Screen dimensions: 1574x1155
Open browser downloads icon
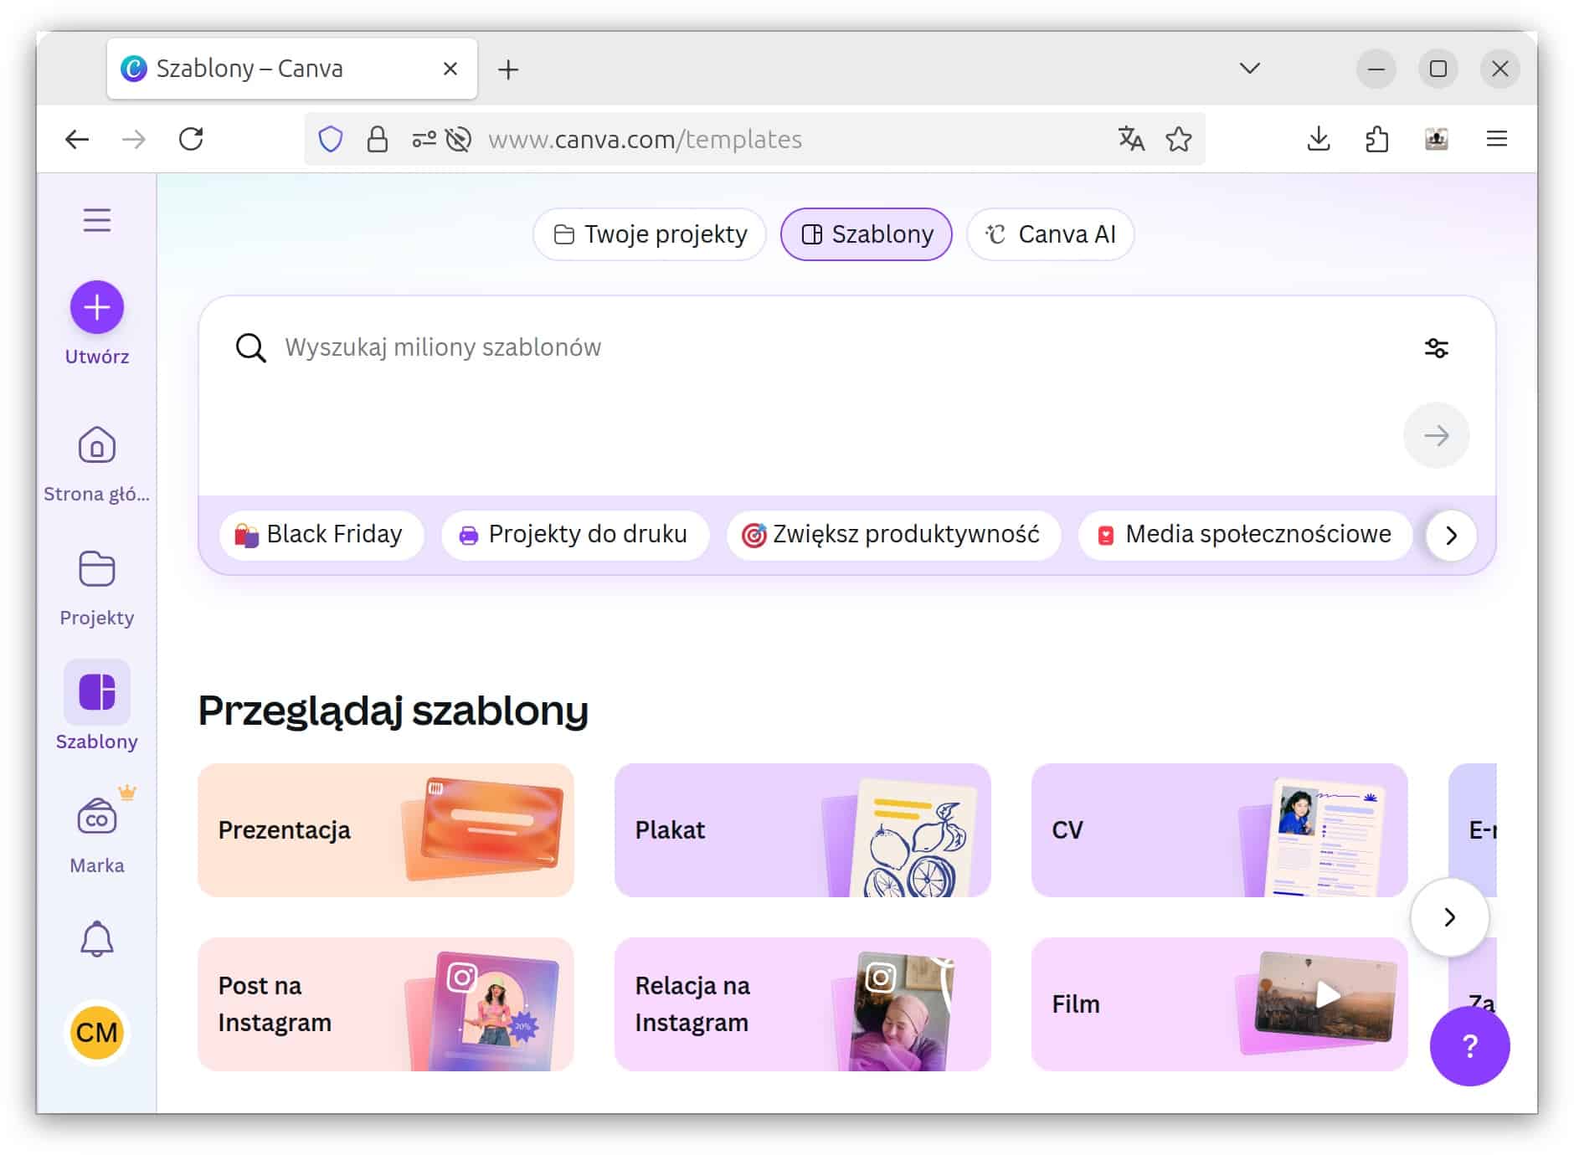1319,139
